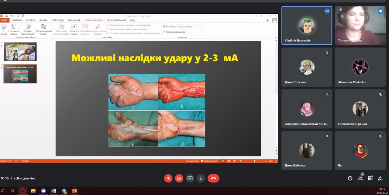The width and height of the screenshot is (389, 195).
Task: Open Set Up Slide Show settings
Action: tap(61, 29)
